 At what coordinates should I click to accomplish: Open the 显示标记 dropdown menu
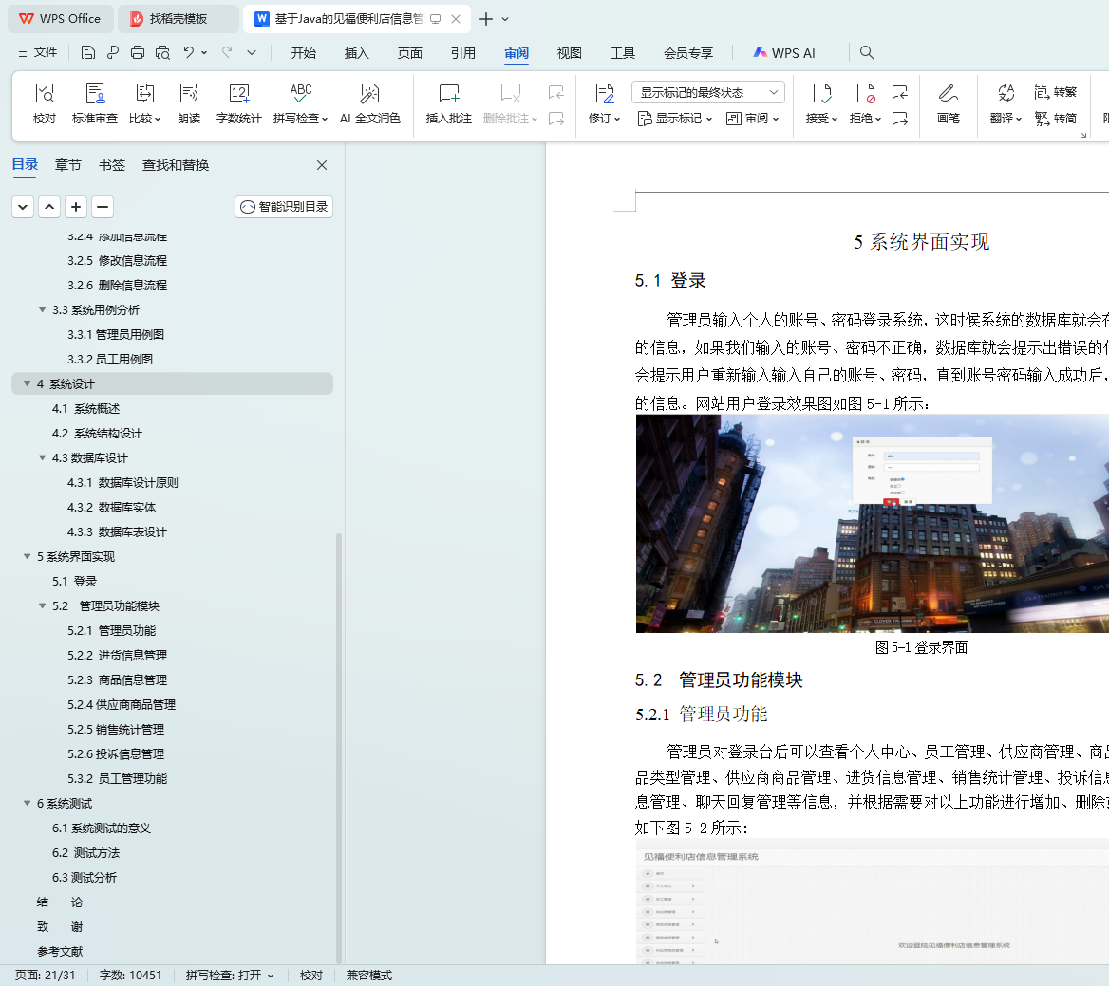tap(675, 119)
